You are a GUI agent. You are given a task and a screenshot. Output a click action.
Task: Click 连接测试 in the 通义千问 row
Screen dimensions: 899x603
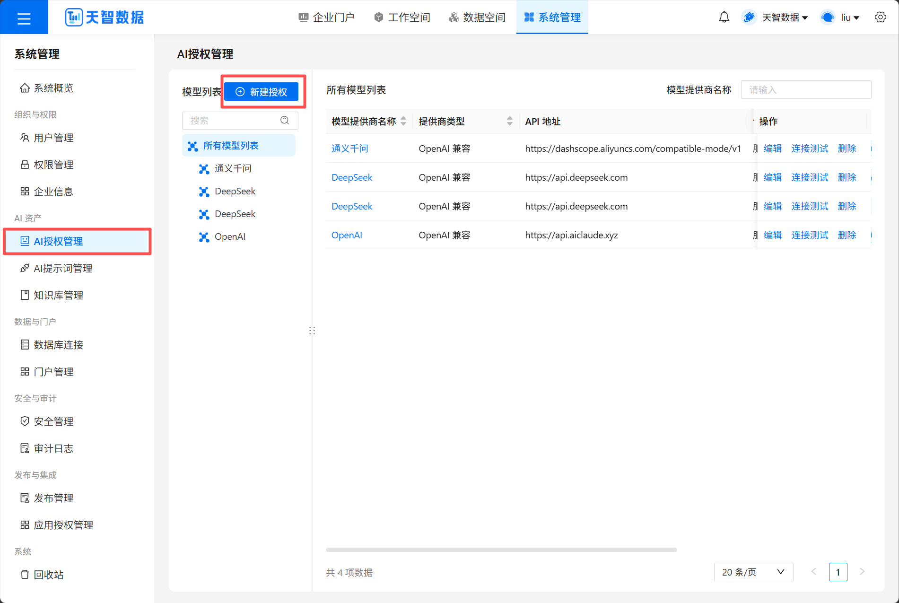(x=810, y=149)
